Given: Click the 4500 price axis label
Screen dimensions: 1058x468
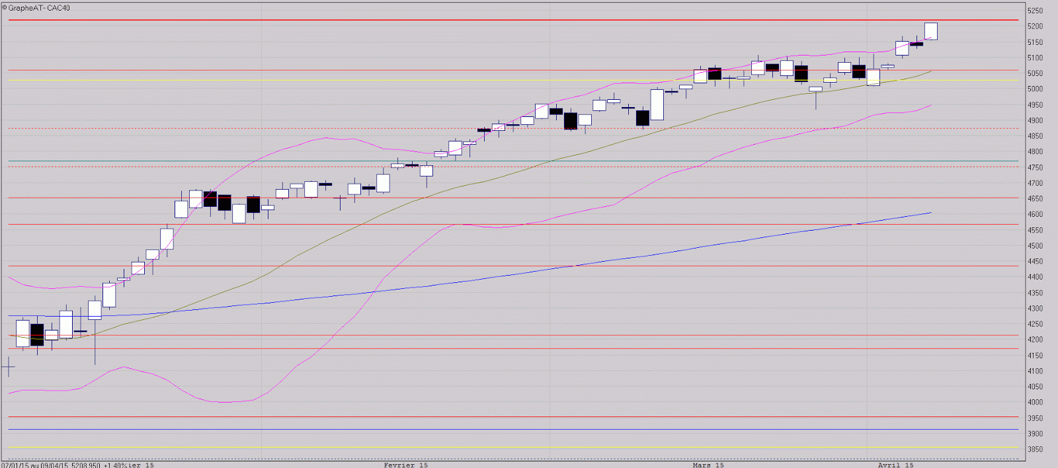Looking at the screenshot, I should click(1035, 246).
